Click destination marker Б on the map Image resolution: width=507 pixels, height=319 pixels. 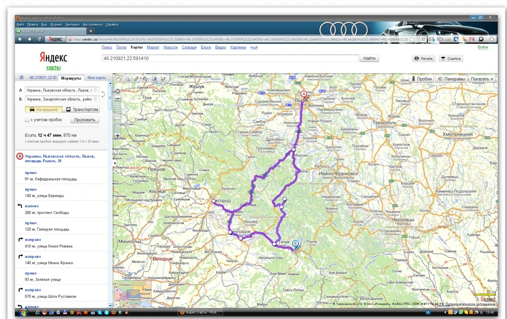[x=295, y=245]
